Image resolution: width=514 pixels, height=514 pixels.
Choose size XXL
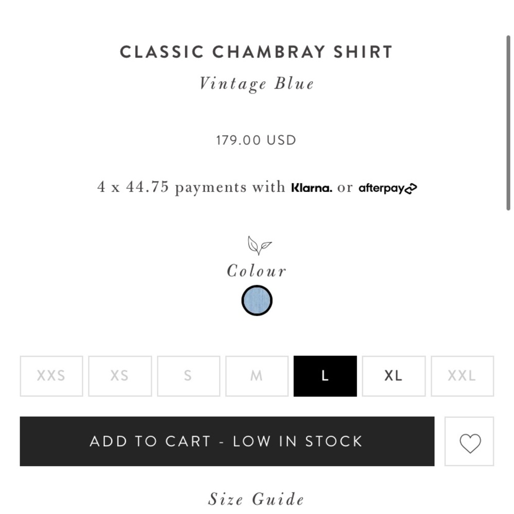pos(462,376)
